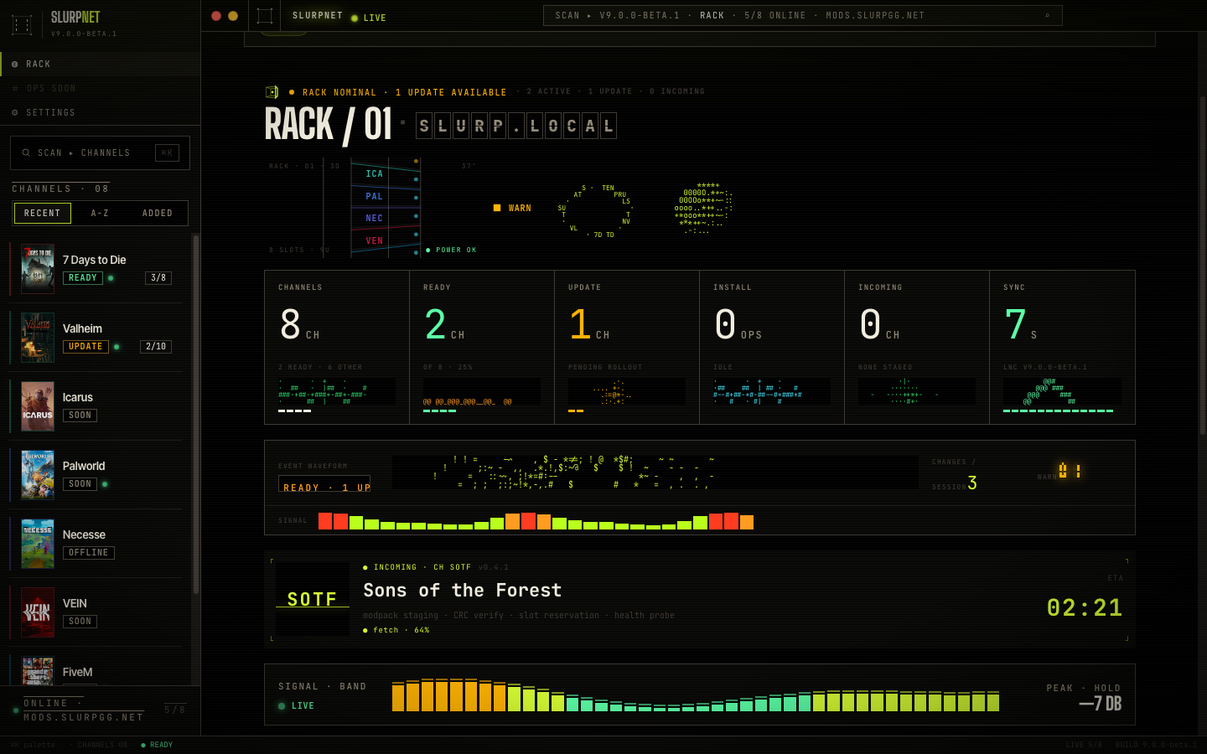Click the 3/8 player count badge
1207x754 pixels.
(x=158, y=277)
